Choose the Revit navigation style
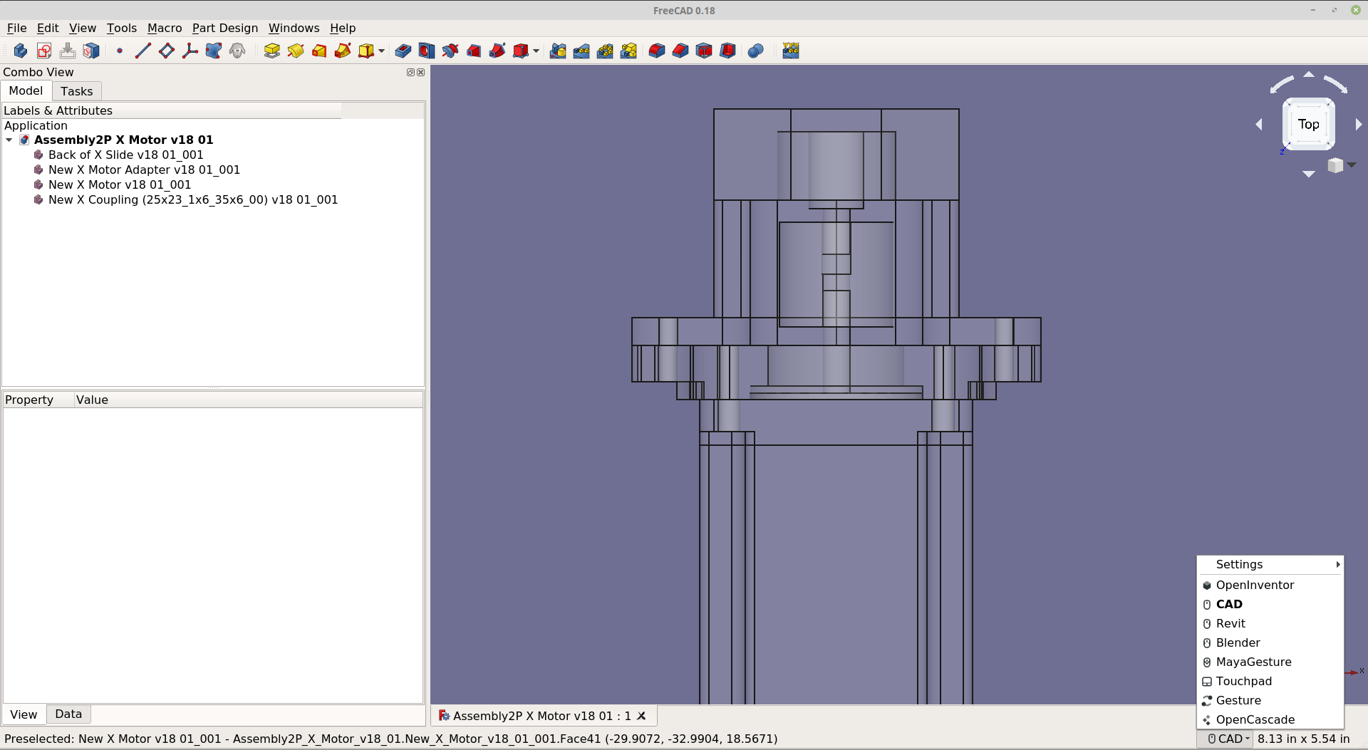Viewport: 1368px width, 750px height. click(x=1270, y=623)
